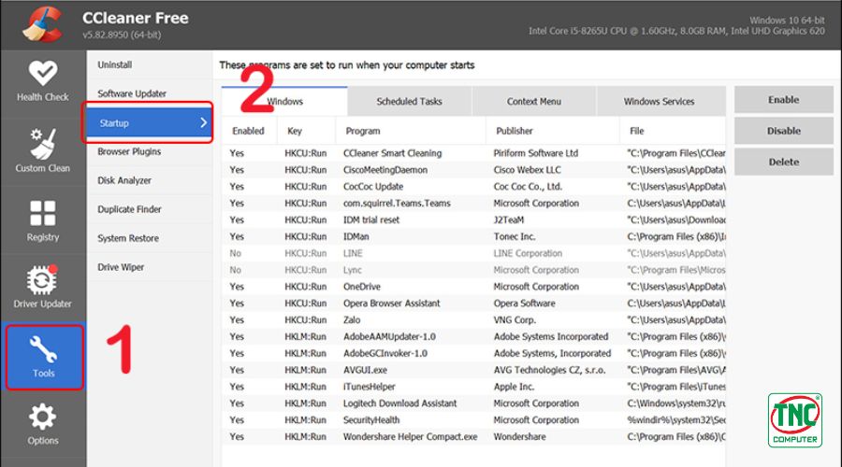The width and height of the screenshot is (842, 467).
Task: Open Software Updater tool
Action: click(x=132, y=93)
